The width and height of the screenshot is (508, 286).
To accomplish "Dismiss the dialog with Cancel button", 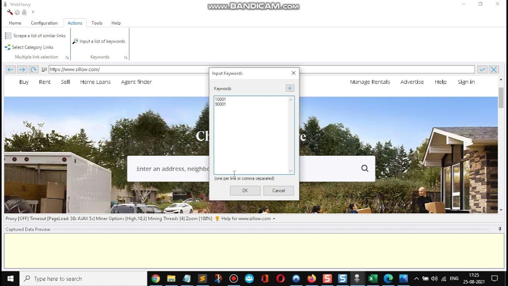I will pyautogui.click(x=279, y=191).
